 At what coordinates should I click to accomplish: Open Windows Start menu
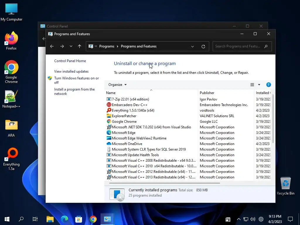point(7,219)
